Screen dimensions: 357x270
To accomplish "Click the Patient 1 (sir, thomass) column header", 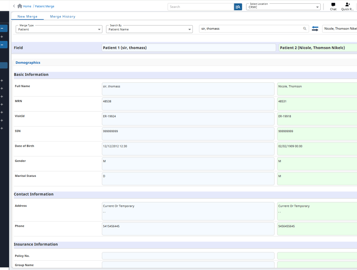I will (x=188, y=47).
